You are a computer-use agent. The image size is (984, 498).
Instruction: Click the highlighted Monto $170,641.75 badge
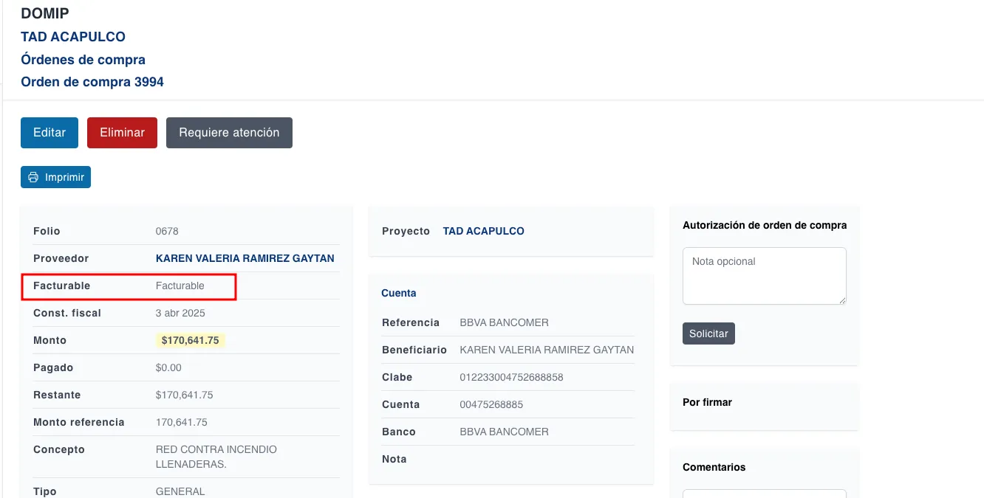tap(191, 340)
